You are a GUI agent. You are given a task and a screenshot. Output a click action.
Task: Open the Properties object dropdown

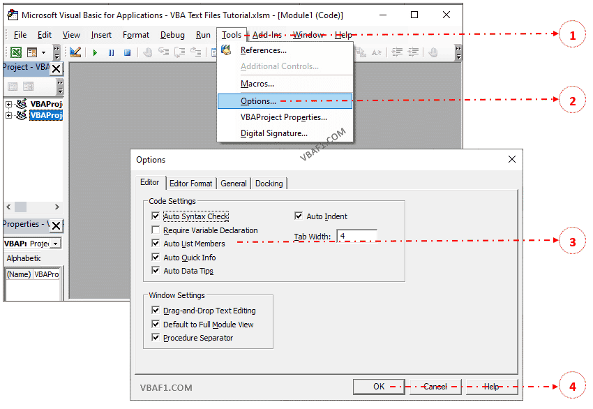click(56, 244)
